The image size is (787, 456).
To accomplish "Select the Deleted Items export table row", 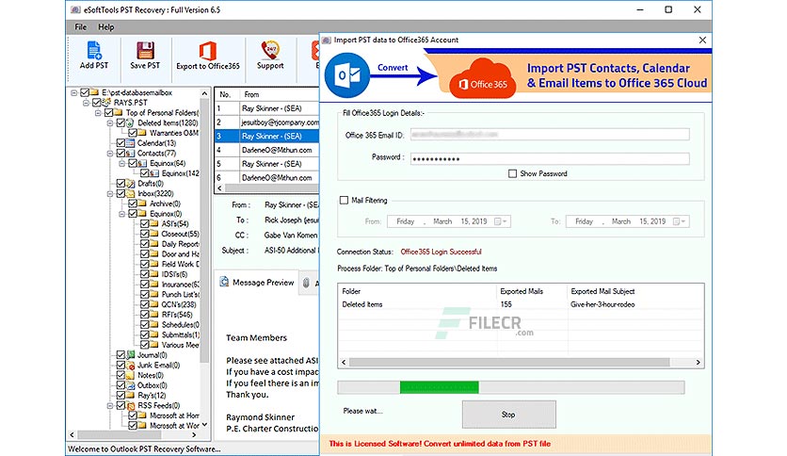I will 521,304.
